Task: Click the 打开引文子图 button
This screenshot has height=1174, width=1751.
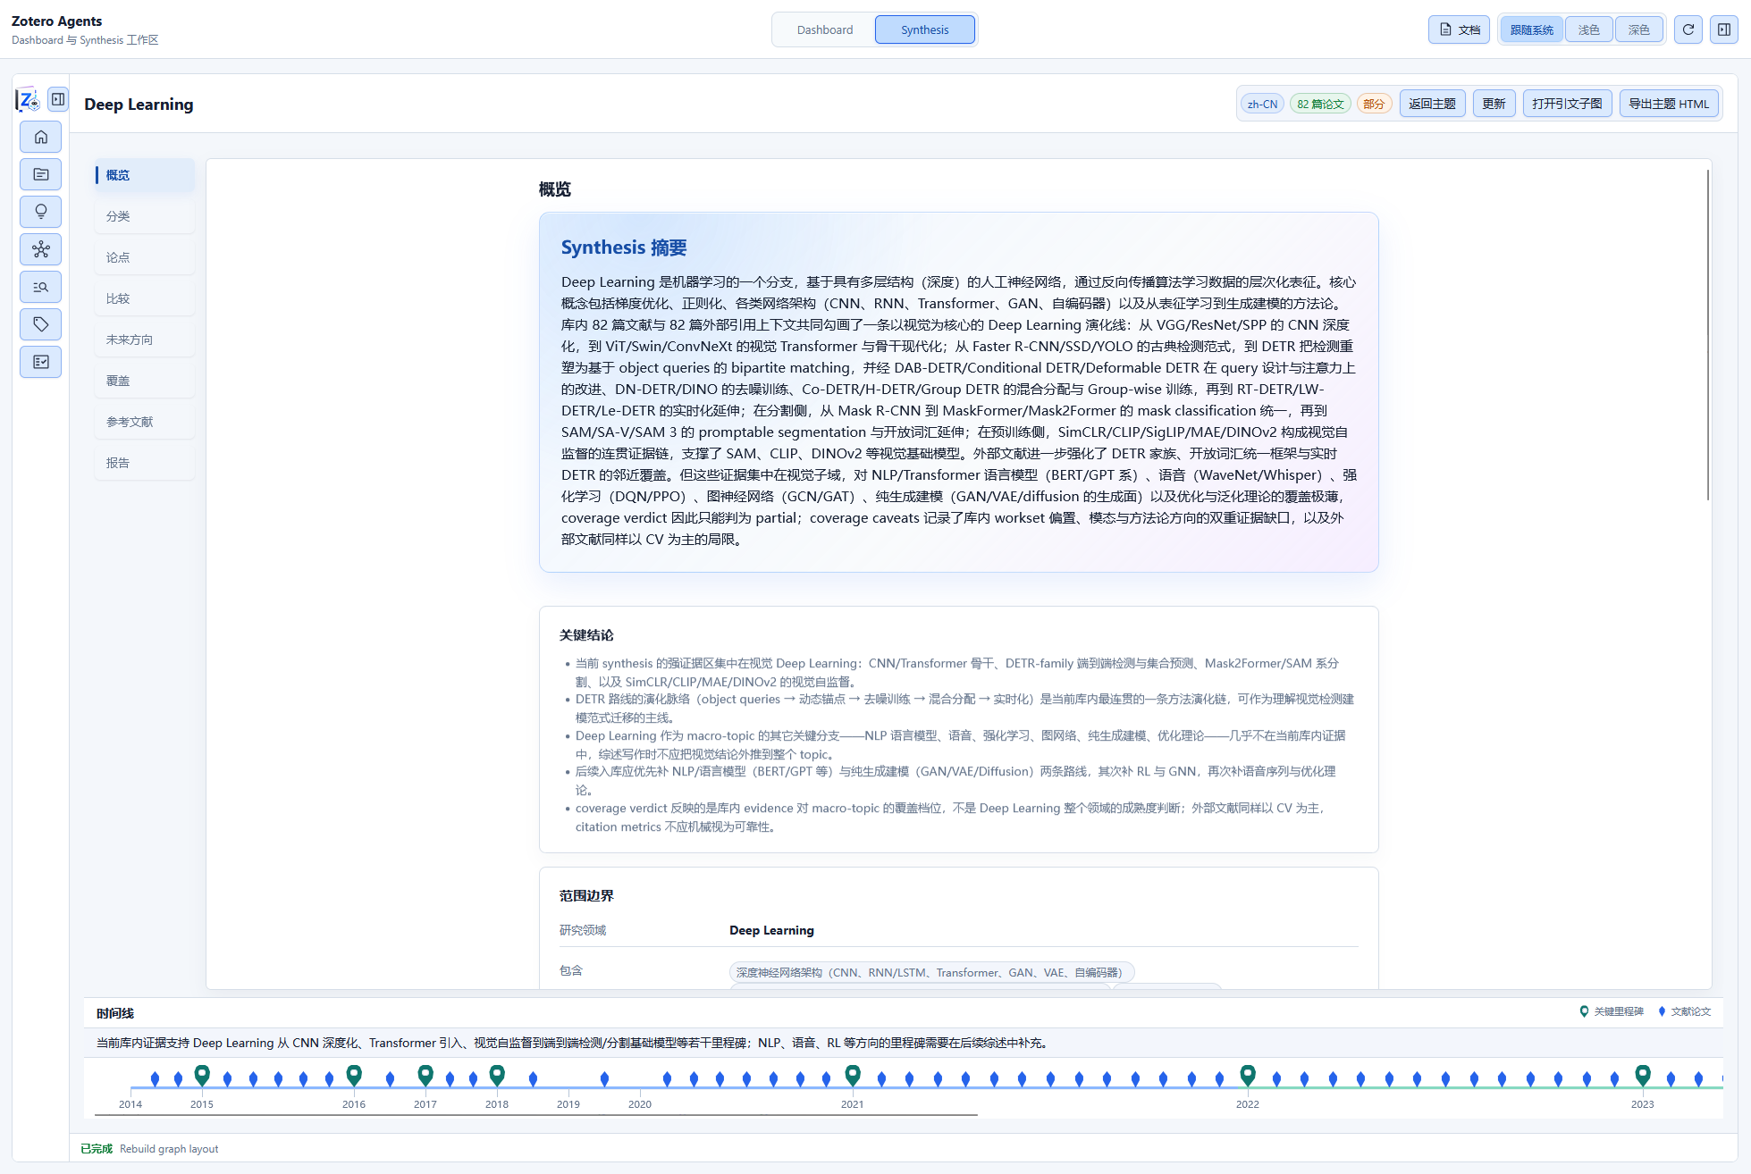Action: (x=1567, y=104)
